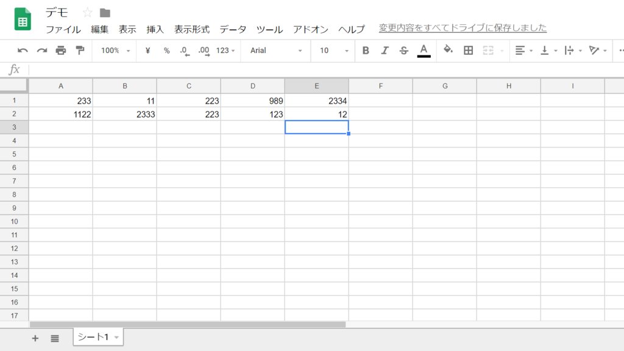
Task: Format selection as percent
Action: 165,51
